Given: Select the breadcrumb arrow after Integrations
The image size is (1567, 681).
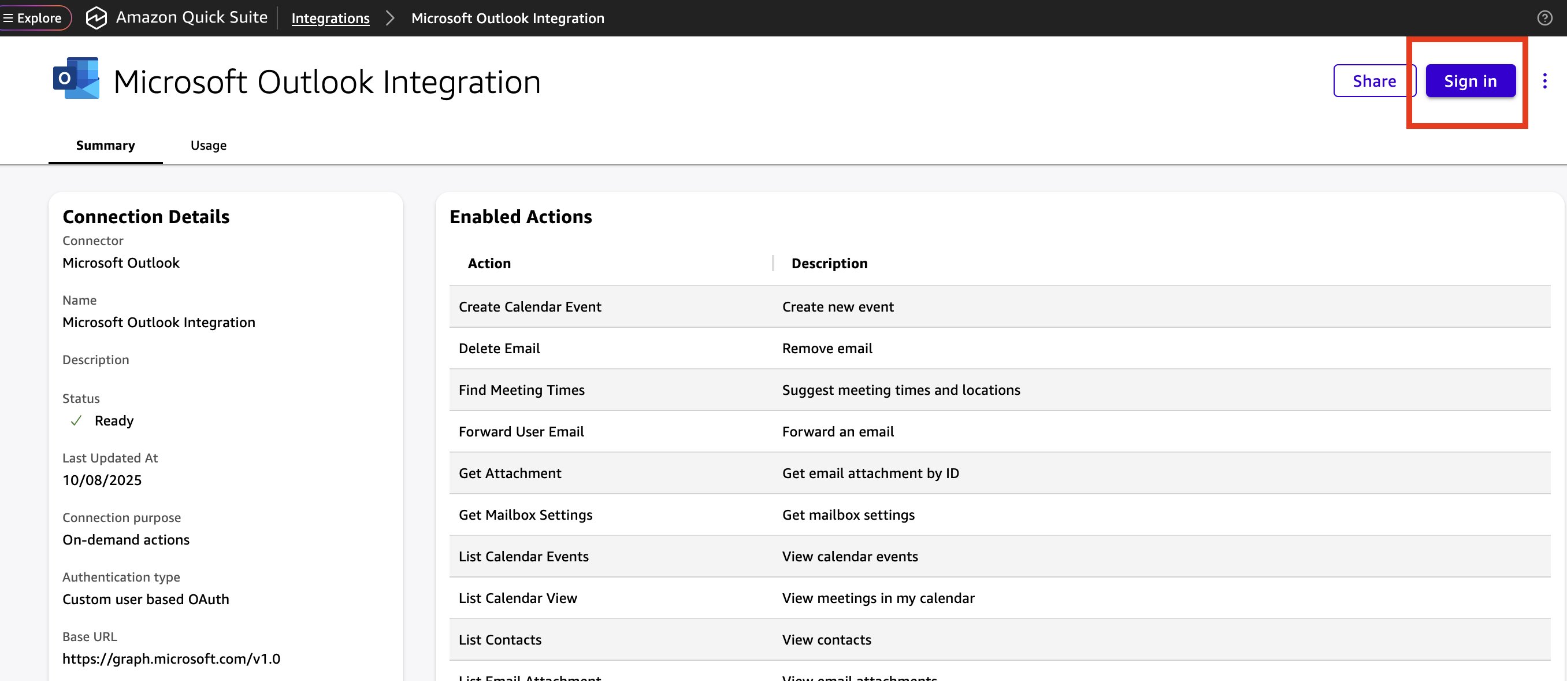Looking at the screenshot, I should click(x=390, y=18).
